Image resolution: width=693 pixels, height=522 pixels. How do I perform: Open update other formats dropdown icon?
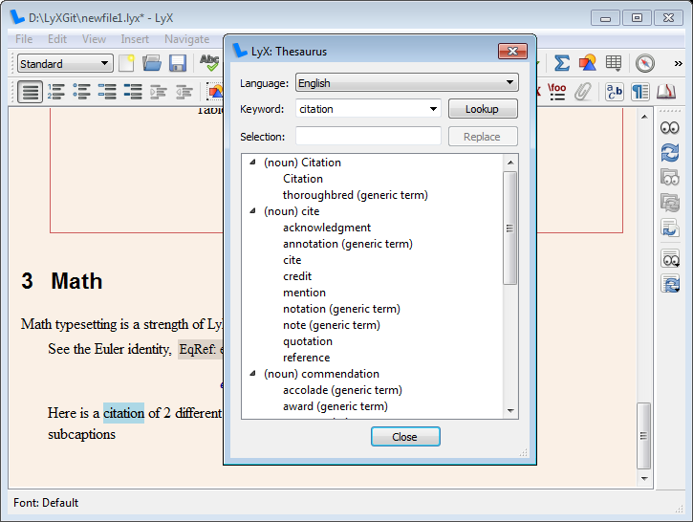pyautogui.click(x=670, y=283)
